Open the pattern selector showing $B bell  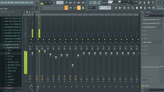(105, 8)
